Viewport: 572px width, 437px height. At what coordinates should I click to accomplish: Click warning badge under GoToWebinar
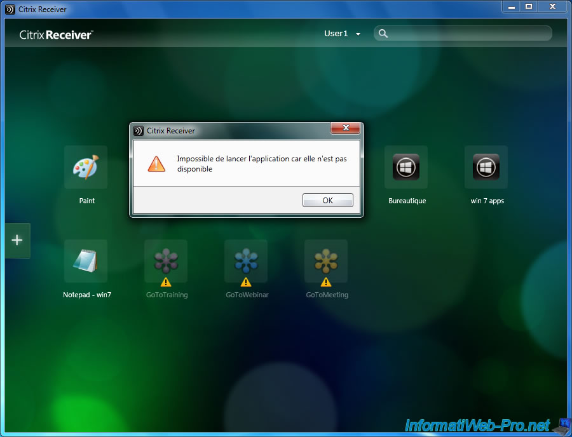click(x=246, y=282)
